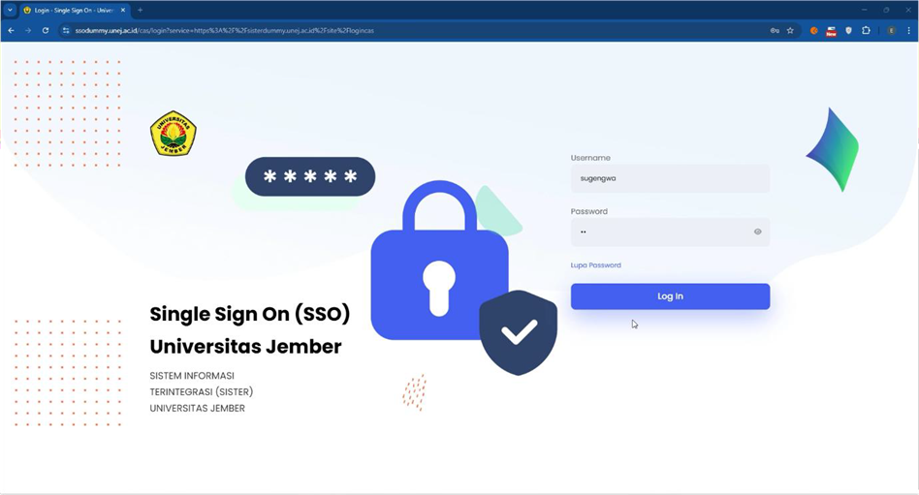
Task: Open the red New extension icon
Action: (831, 31)
